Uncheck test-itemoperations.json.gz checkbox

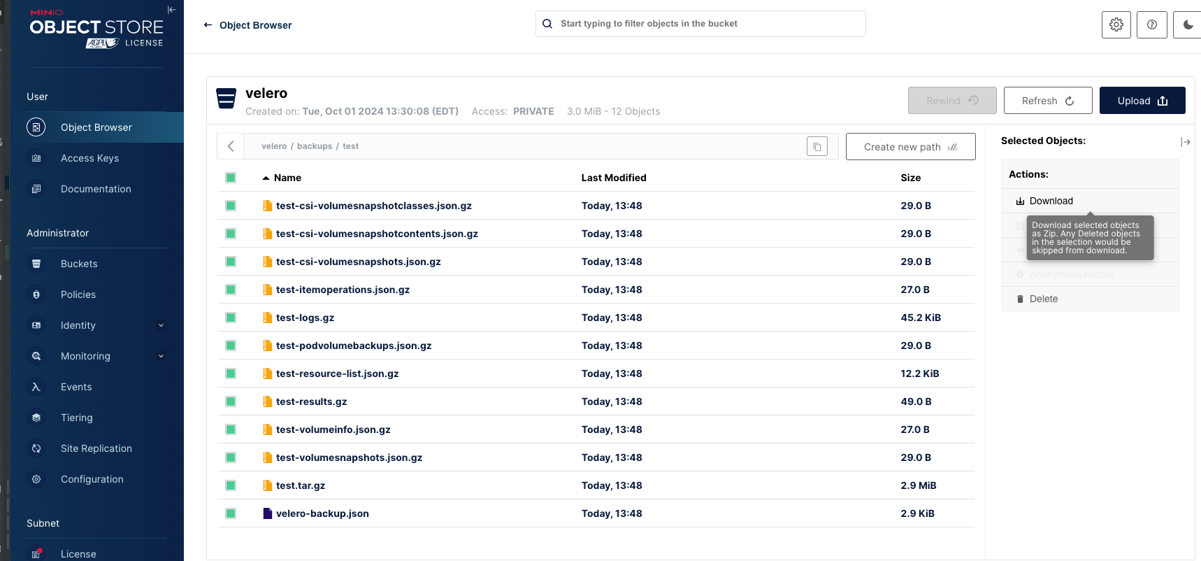point(231,290)
